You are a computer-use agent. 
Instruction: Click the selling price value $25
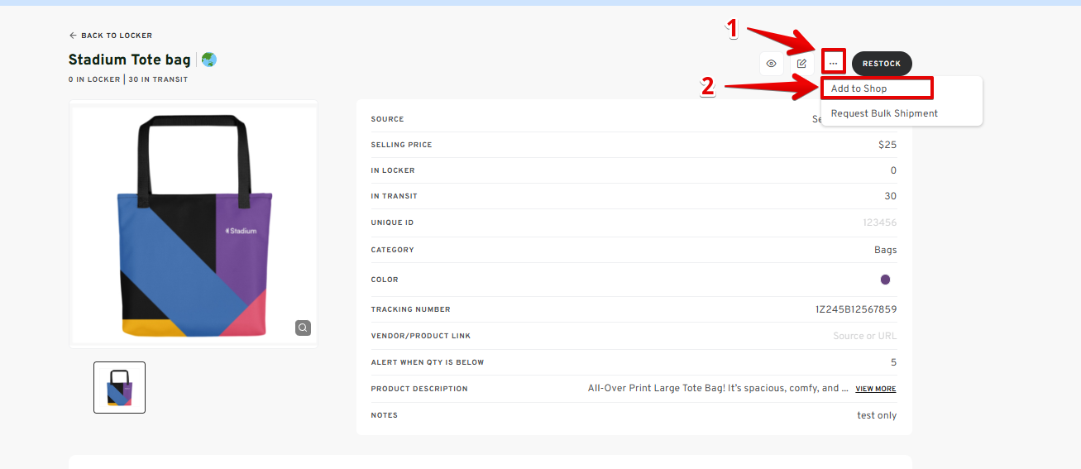coord(887,145)
